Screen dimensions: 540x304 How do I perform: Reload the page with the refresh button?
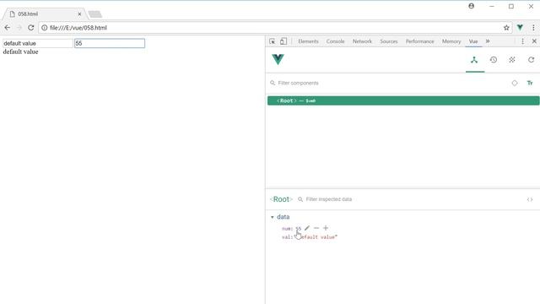tap(31, 28)
